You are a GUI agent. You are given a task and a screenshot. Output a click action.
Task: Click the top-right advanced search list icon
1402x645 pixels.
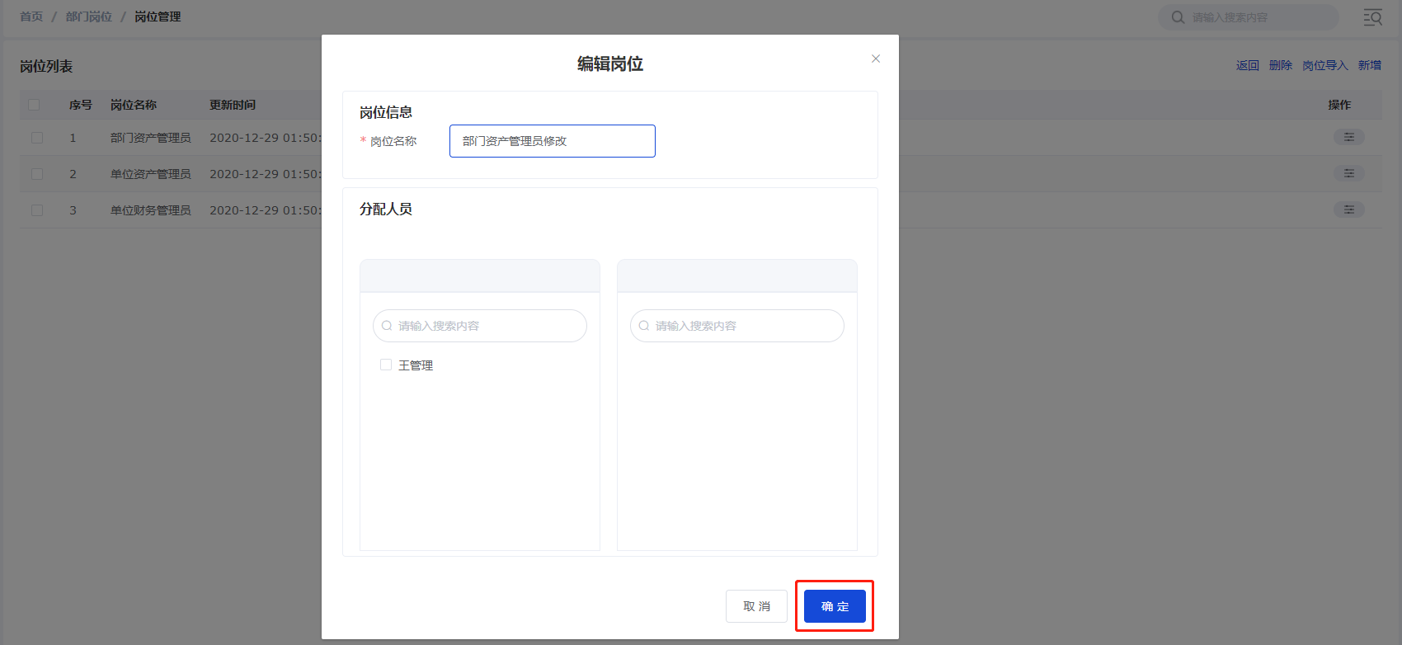click(1372, 17)
